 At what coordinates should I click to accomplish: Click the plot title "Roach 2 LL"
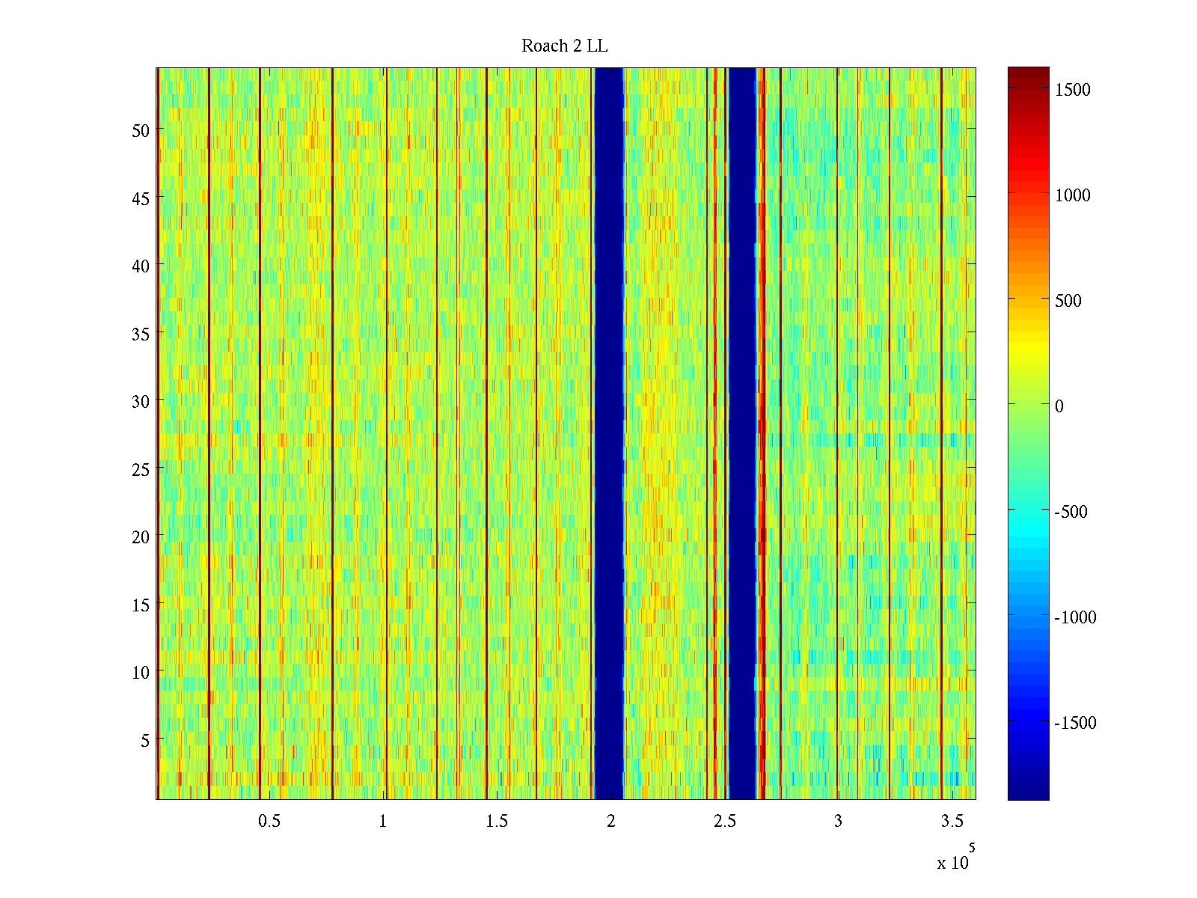click(564, 46)
